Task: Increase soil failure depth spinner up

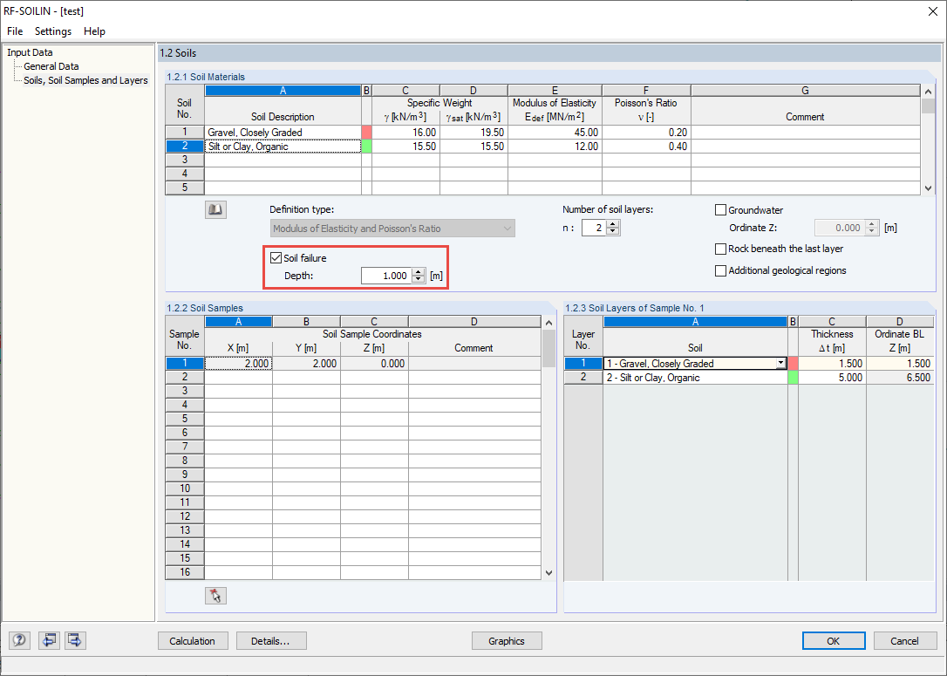Action: pos(419,272)
